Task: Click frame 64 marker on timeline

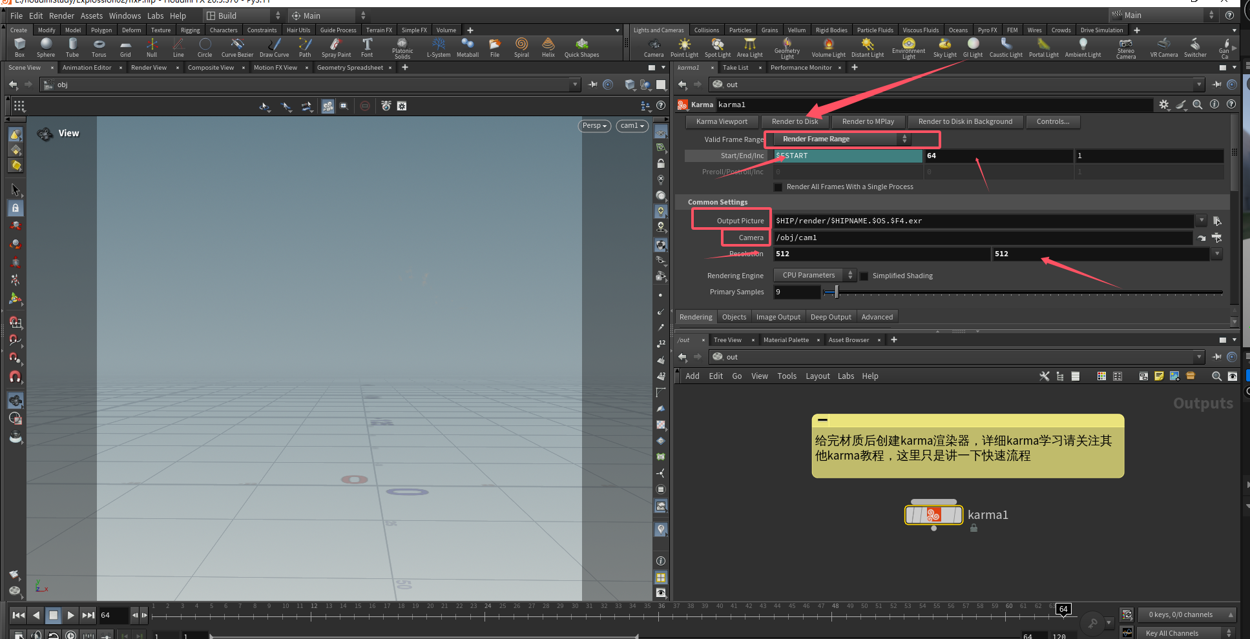Action: [x=1063, y=609]
